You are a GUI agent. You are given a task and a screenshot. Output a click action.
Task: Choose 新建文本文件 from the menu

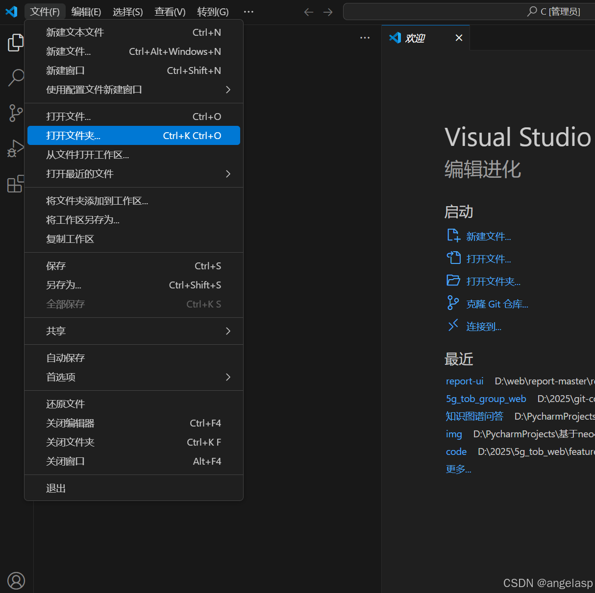(x=134, y=32)
